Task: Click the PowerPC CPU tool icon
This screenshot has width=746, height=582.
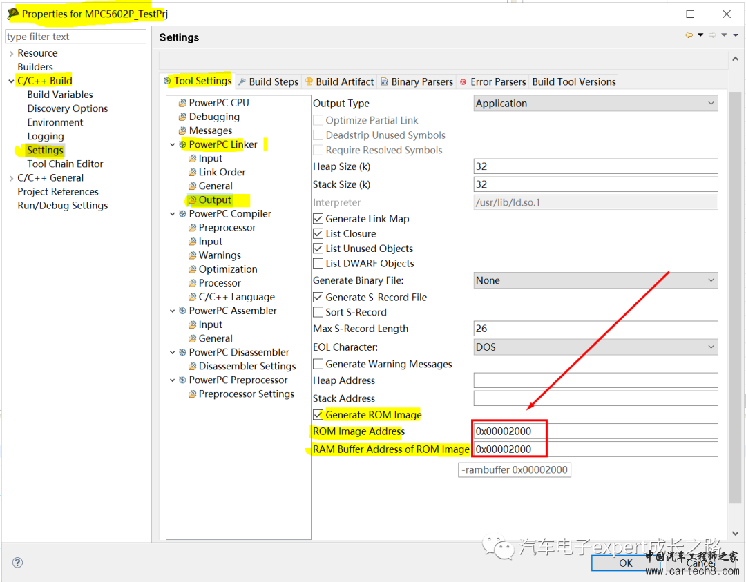Action: click(182, 103)
